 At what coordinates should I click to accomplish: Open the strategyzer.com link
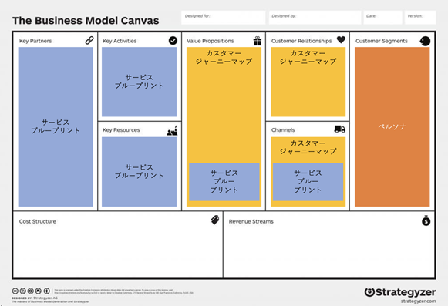tap(418, 301)
